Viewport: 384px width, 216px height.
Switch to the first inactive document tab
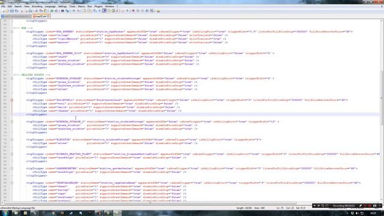pos(16,16)
